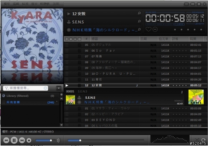Screen dimensions: 208x146
Task: Click the playback seek bar
Action: tap(106, 140)
